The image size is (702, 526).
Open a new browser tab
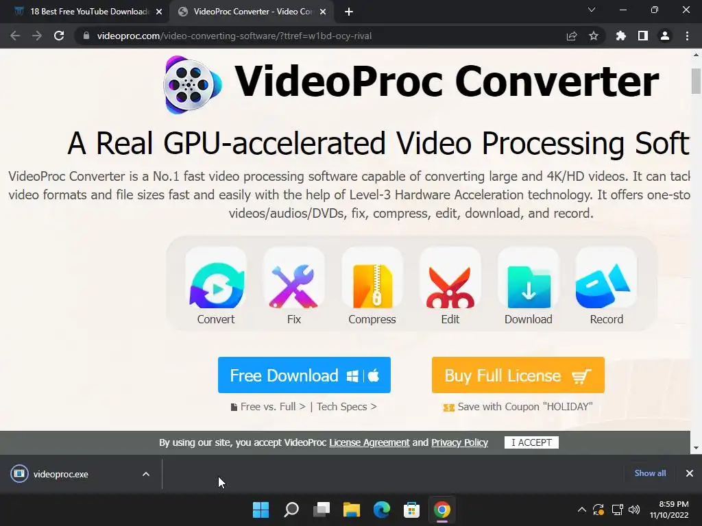click(349, 12)
